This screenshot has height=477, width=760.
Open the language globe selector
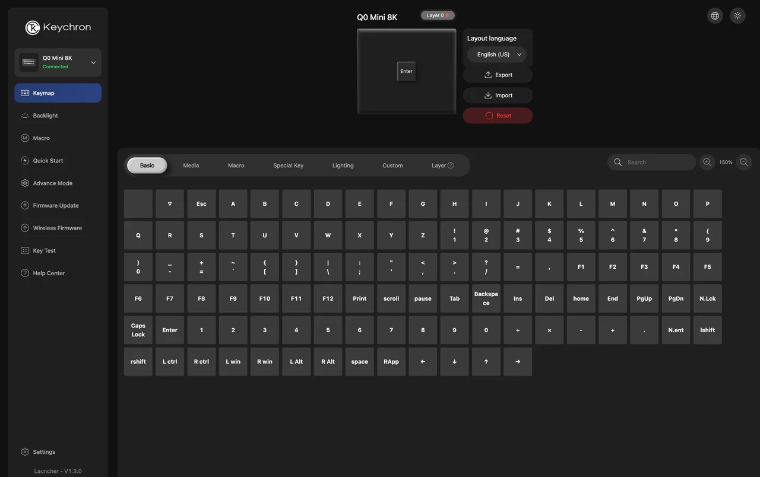tap(714, 15)
